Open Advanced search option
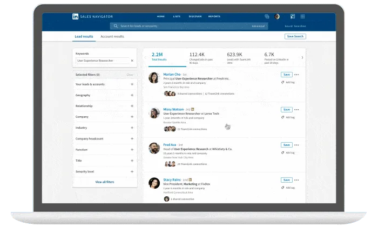This screenshot has width=378, height=233. coord(258,26)
